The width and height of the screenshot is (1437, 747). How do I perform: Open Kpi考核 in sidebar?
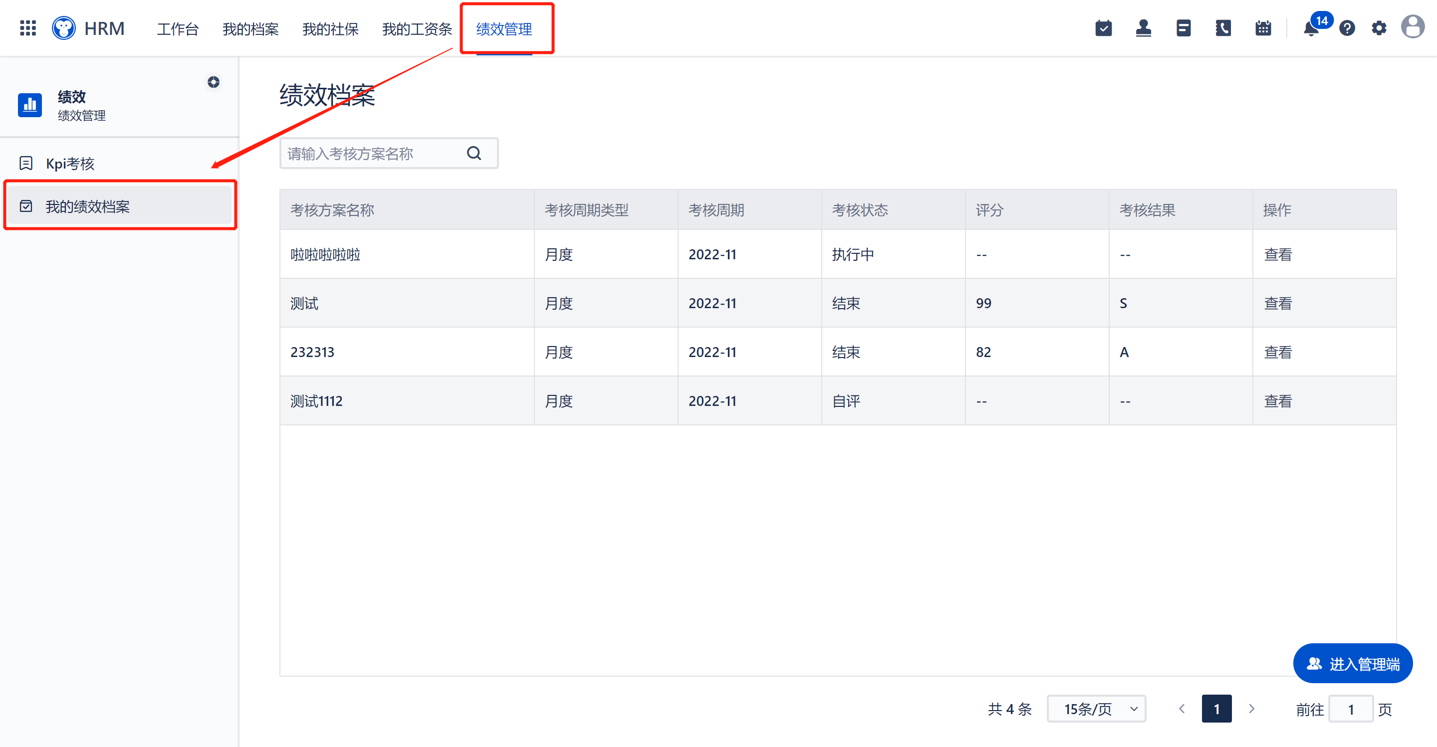(119, 164)
